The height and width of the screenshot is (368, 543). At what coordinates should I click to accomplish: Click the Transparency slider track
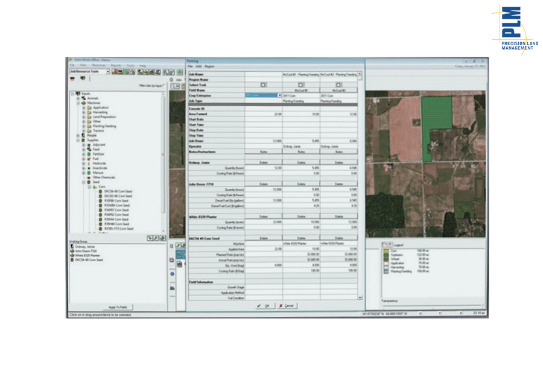[432, 305]
